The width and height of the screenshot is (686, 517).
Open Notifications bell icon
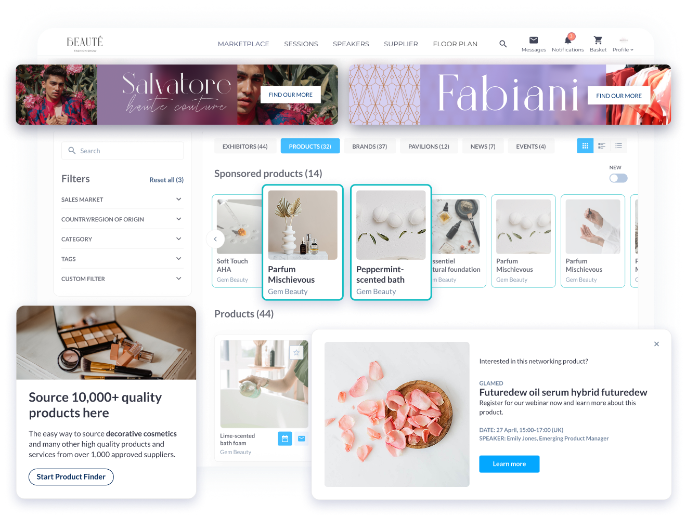tap(567, 41)
